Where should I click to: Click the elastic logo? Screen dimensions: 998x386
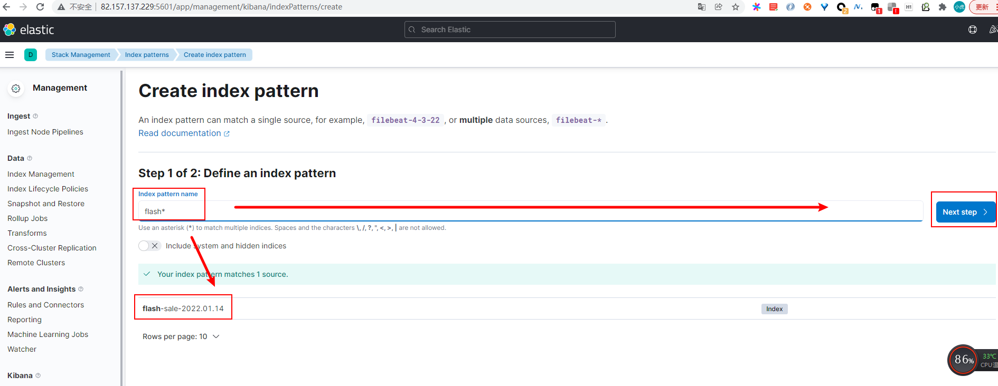(x=29, y=30)
